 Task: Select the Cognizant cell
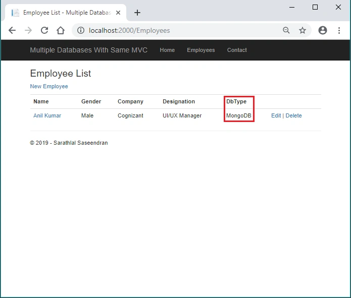[130, 115]
